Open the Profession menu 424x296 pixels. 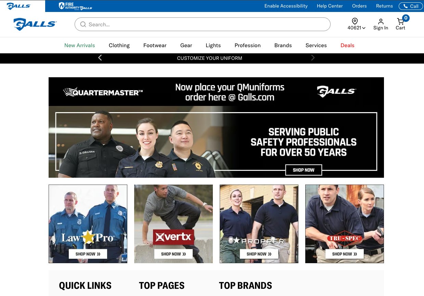[x=248, y=45]
